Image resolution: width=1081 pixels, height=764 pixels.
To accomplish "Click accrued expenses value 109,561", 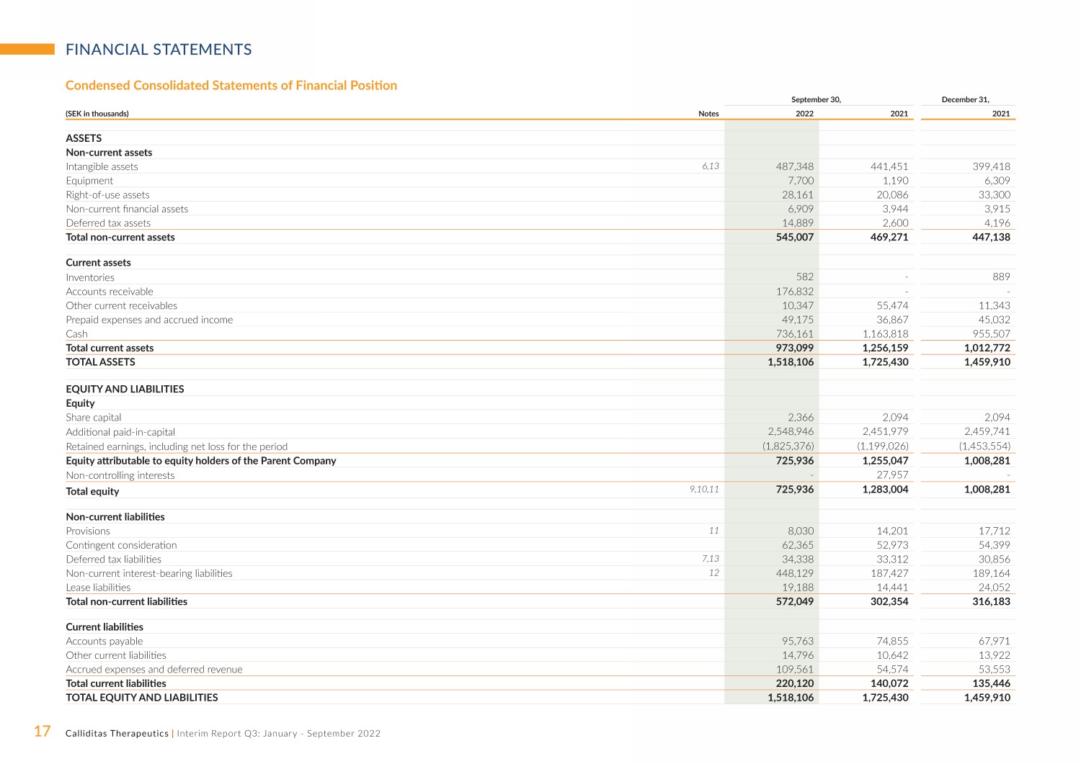I will (795, 670).
